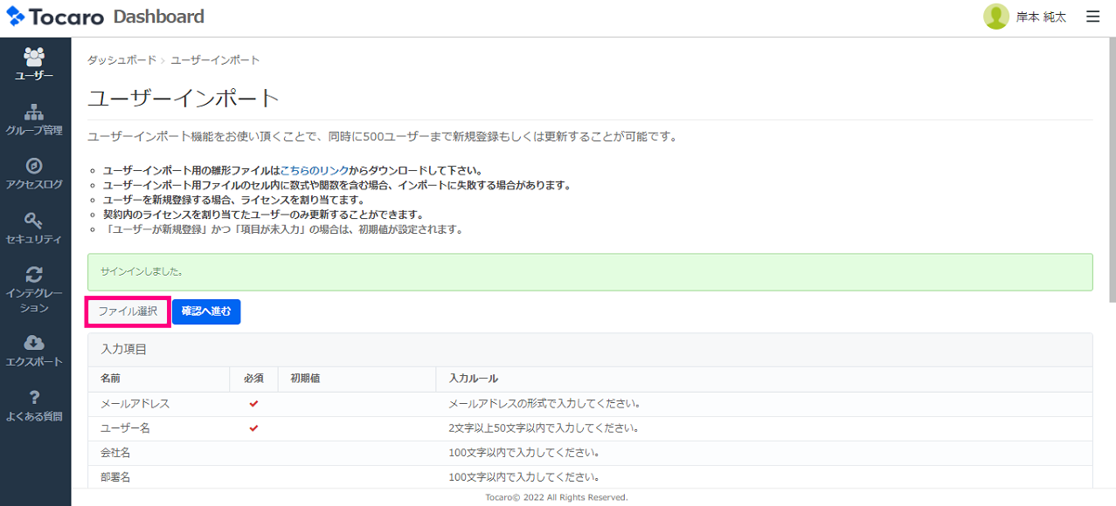Click the page vertical scrollbar

[x=1111, y=174]
